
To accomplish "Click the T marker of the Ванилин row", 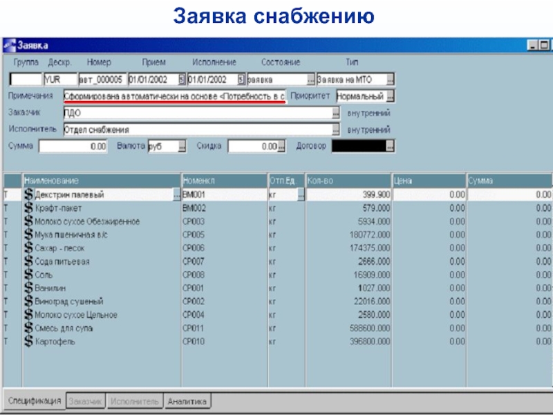I will tap(6, 288).
